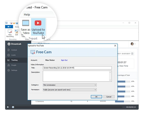Open the date range calendar icon
This screenshot has height=116, width=143.
pos(132,54)
